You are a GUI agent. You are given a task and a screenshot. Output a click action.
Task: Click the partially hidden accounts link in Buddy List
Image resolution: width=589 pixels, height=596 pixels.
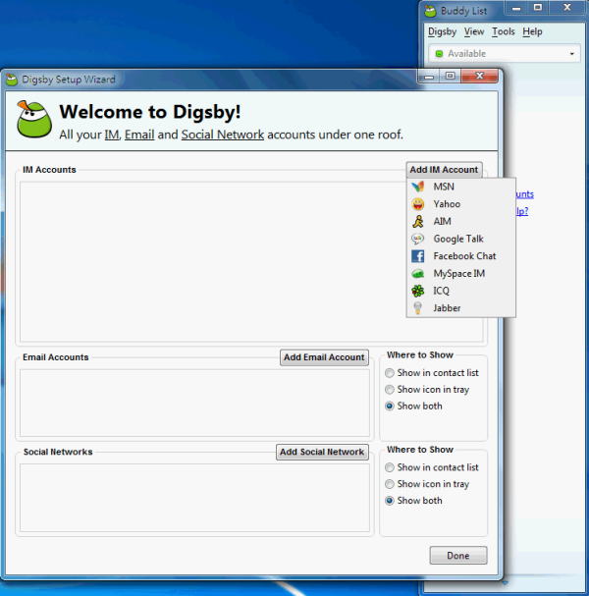(x=525, y=194)
